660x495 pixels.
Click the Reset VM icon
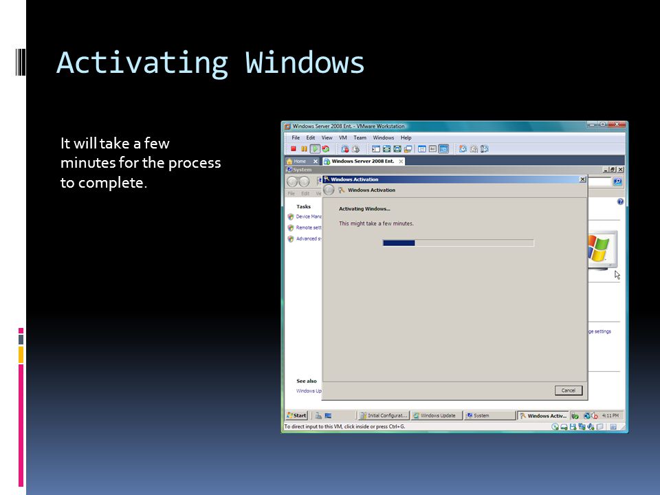pyautogui.click(x=326, y=148)
